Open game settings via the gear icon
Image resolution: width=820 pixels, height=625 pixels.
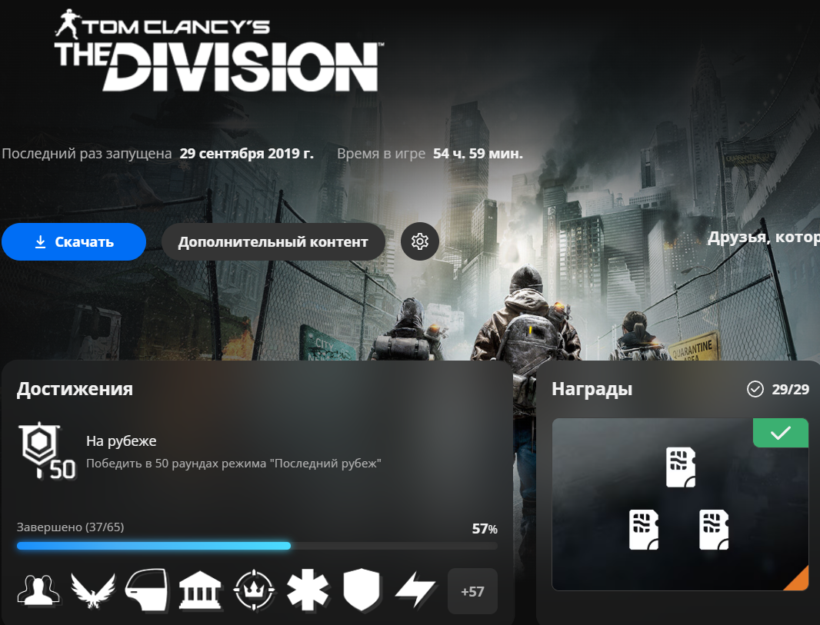point(419,241)
